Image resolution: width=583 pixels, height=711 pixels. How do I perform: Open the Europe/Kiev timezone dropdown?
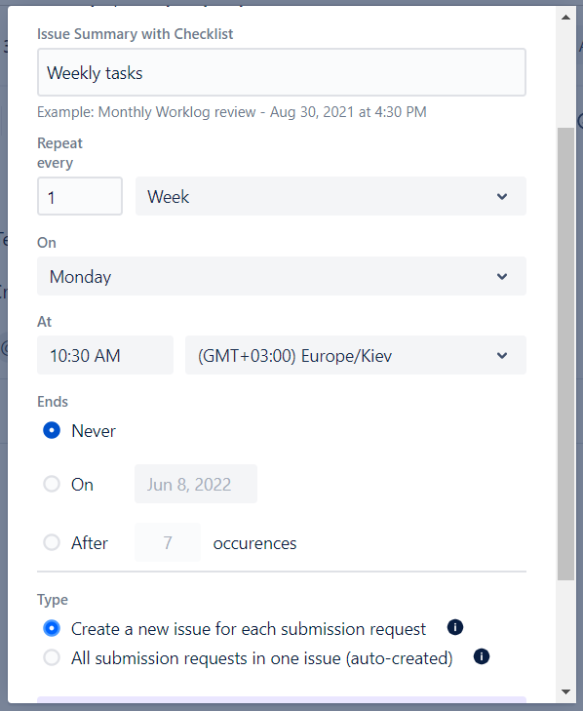tap(356, 355)
